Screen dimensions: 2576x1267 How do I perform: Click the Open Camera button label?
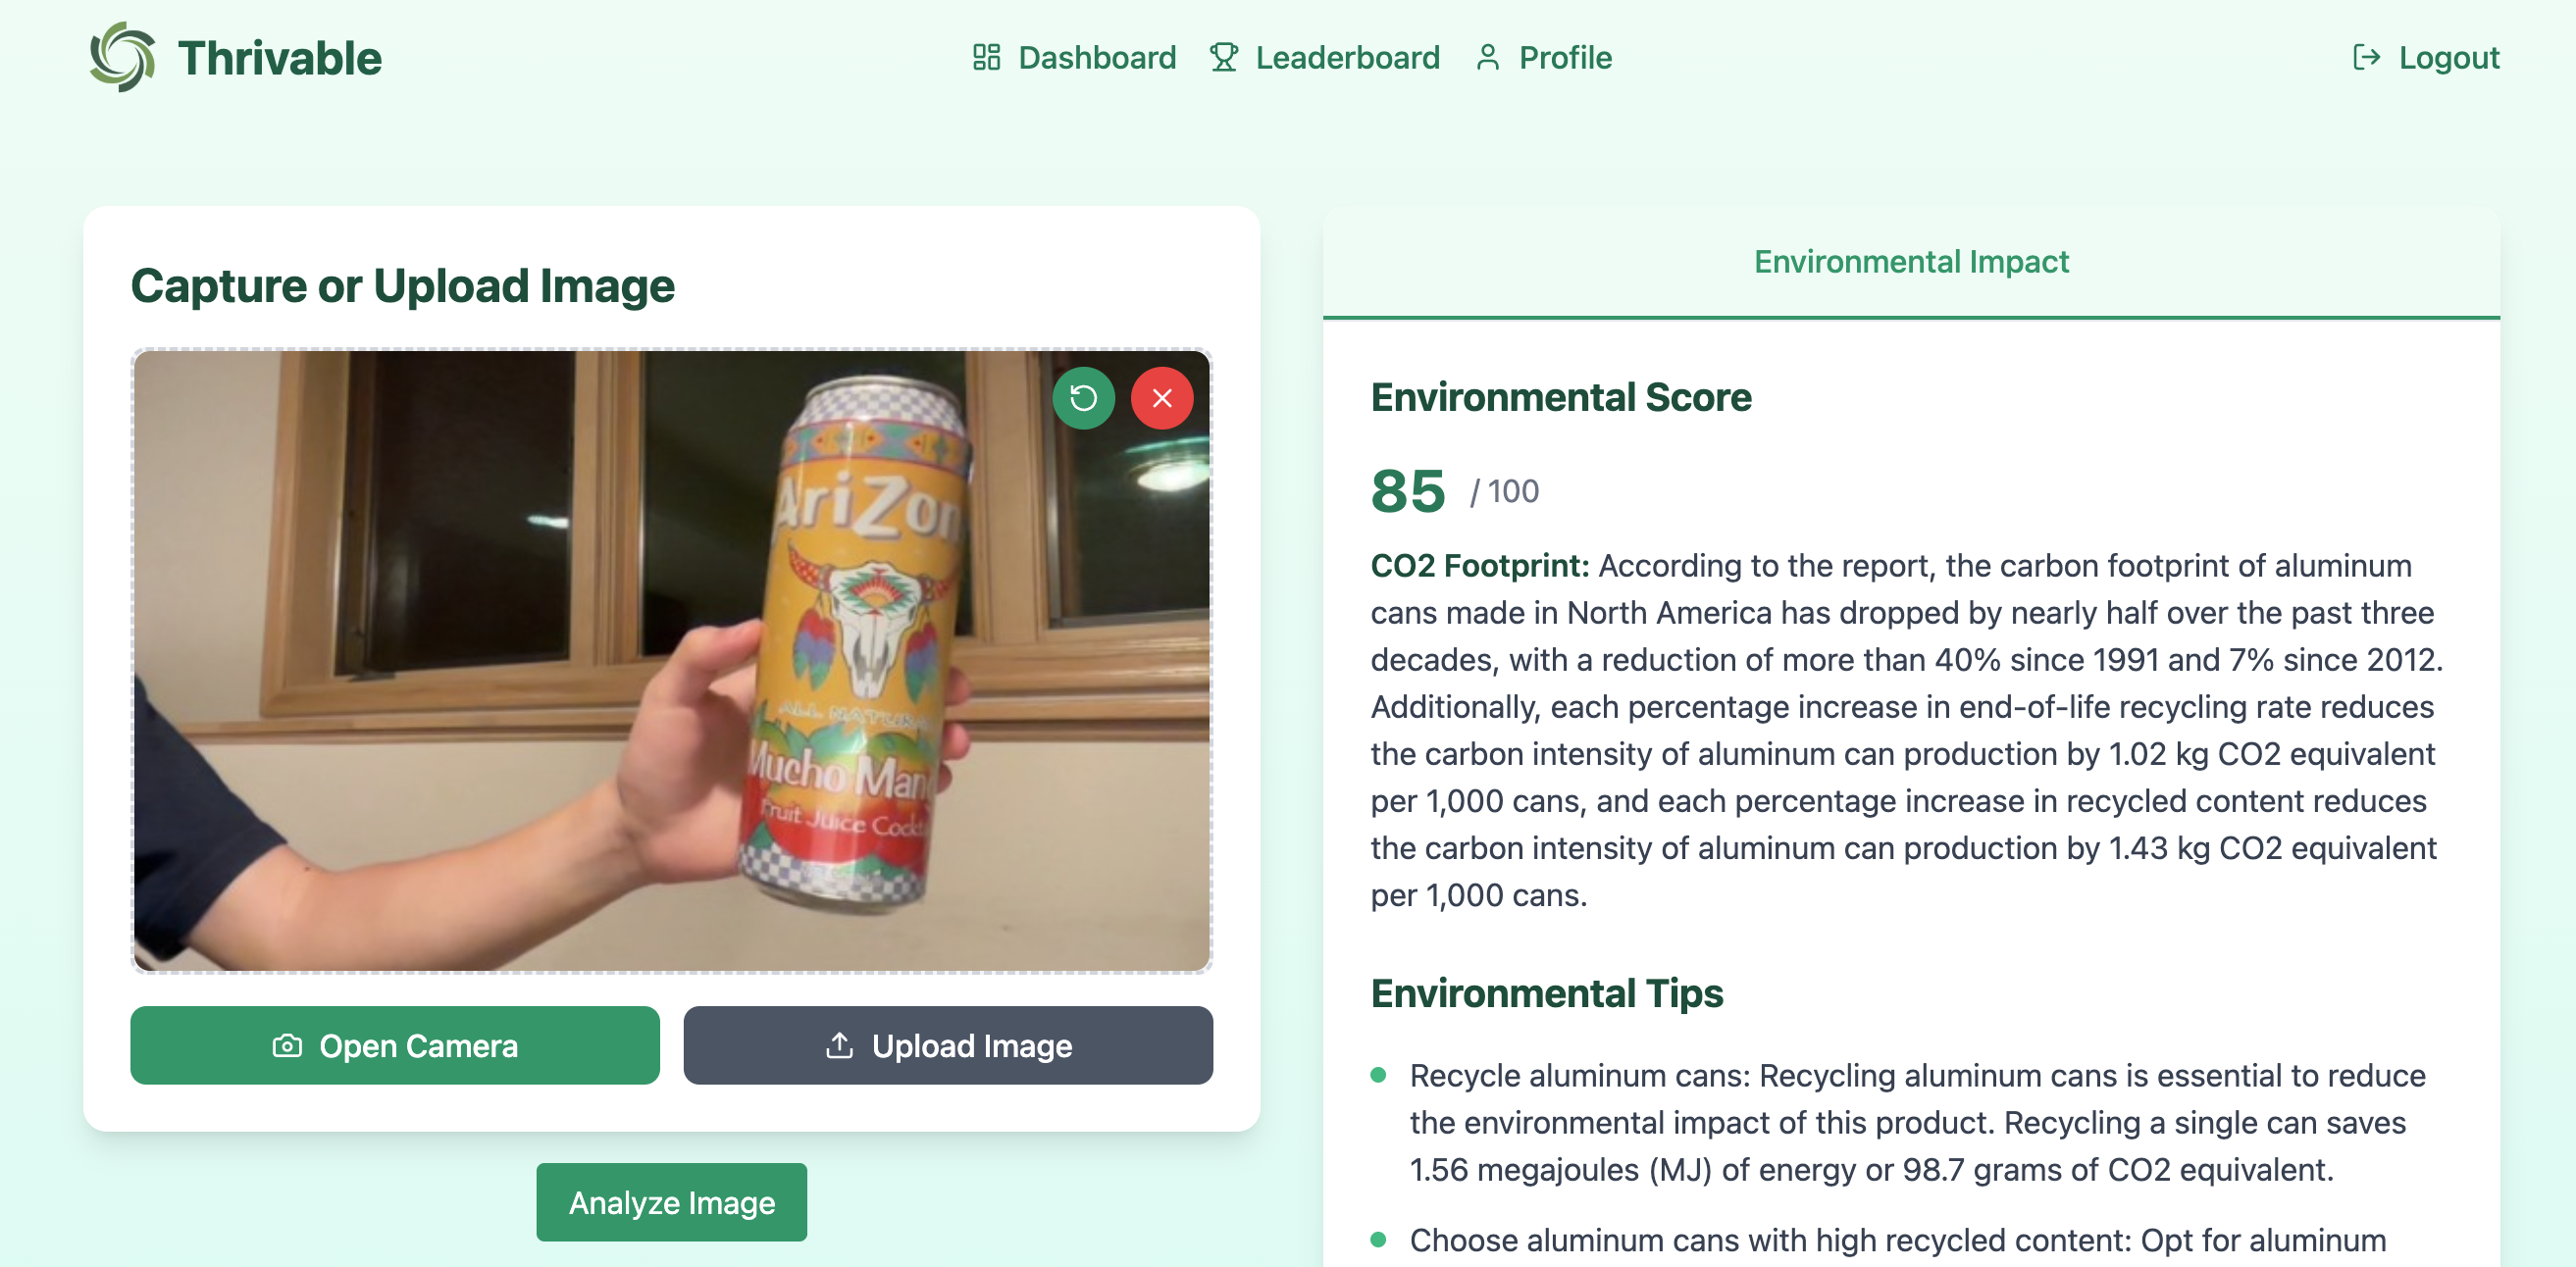coord(418,1045)
